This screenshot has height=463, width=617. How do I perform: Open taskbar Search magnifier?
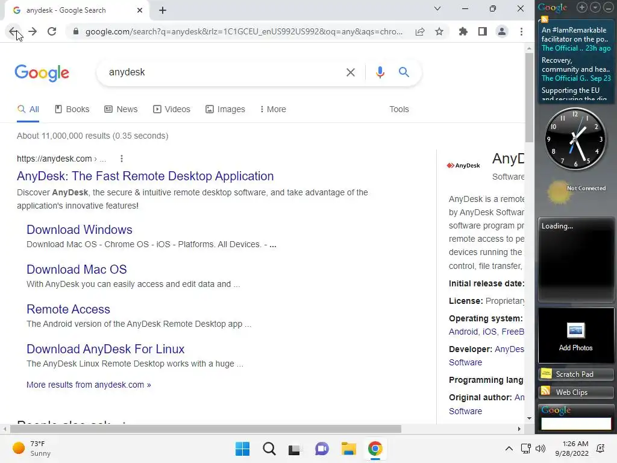[x=269, y=449]
